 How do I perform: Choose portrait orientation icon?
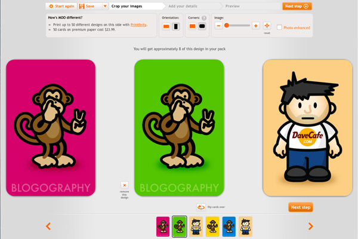point(175,26)
